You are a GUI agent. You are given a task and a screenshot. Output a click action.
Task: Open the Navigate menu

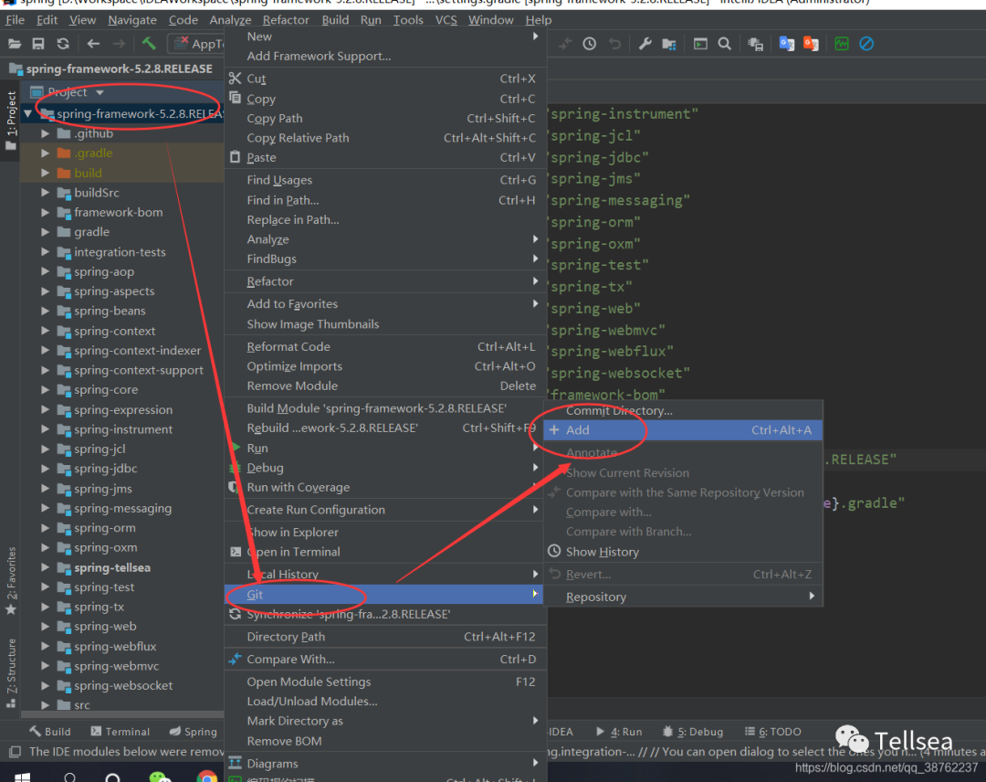132,20
